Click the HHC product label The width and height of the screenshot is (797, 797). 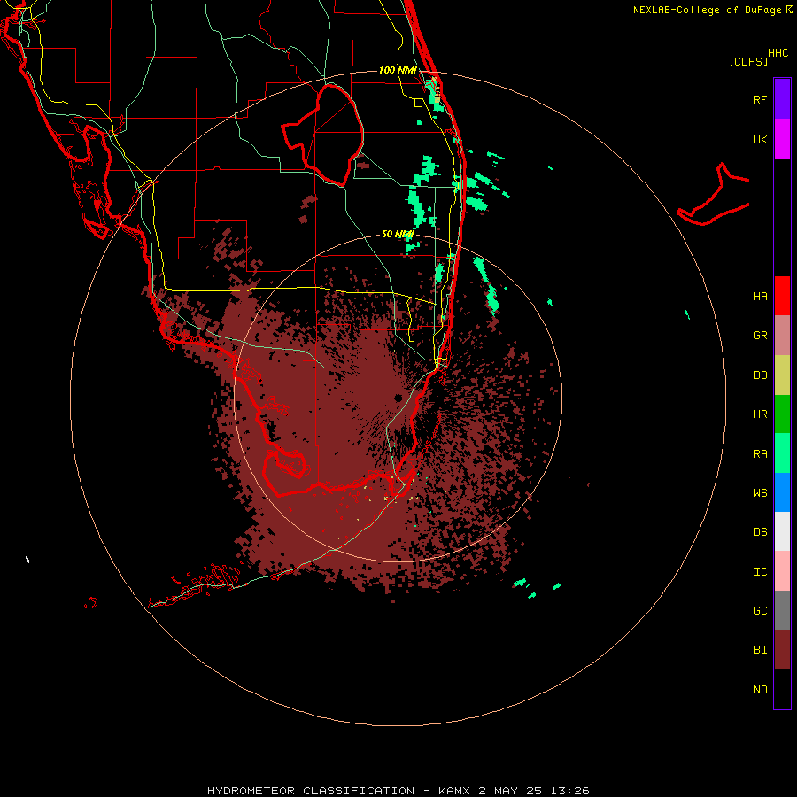pyautogui.click(x=778, y=53)
